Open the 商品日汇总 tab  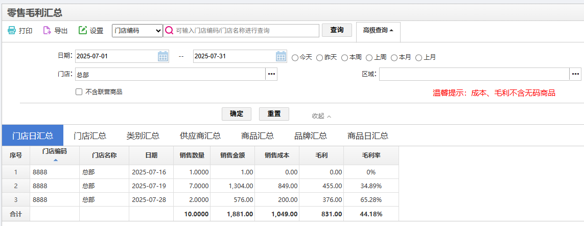click(x=367, y=135)
